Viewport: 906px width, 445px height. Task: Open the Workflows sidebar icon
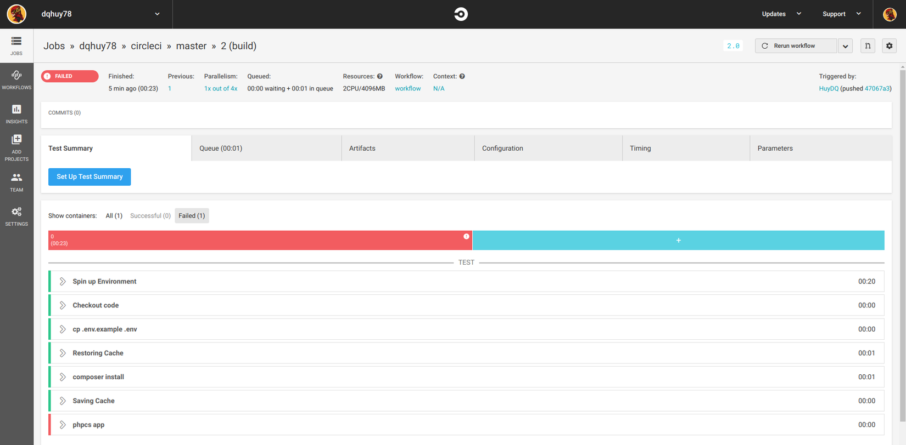click(x=16, y=80)
